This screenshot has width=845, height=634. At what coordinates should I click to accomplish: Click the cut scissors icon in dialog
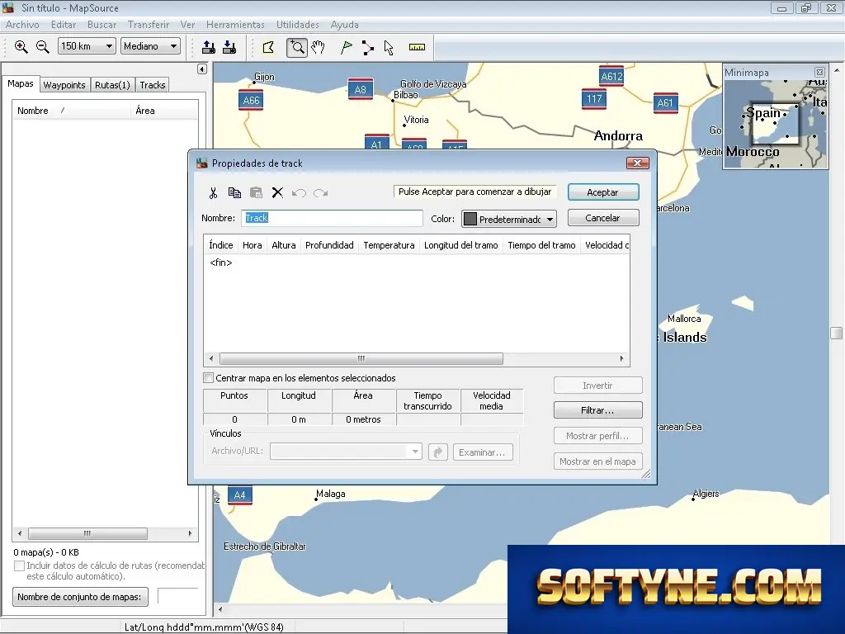pos(214,193)
